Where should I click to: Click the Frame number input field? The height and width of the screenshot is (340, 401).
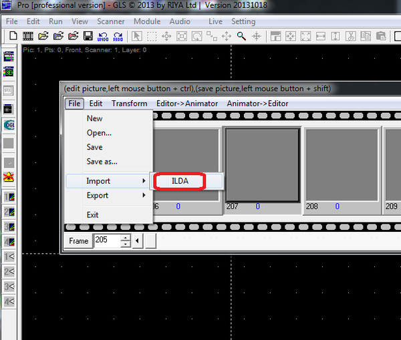point(107,240)
